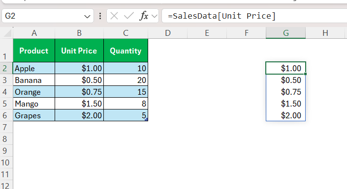Image resolution: width=347 pixels, height=189 pixels.
Task: Select Grapes quantity cell 5
Action: (126, 115)
